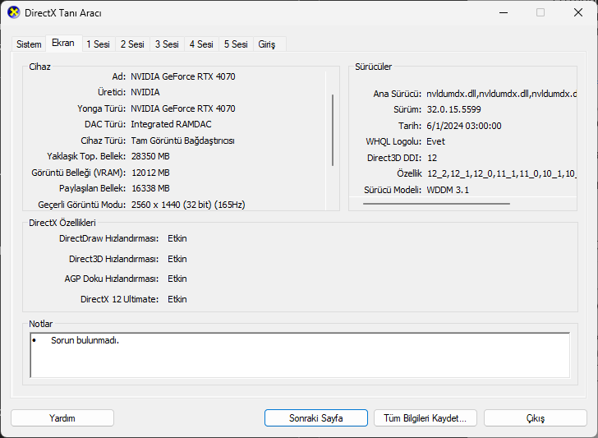Click the DirectX icon in the title bar
Viewport: 598px width, 438px height.
tap(13, 13)
